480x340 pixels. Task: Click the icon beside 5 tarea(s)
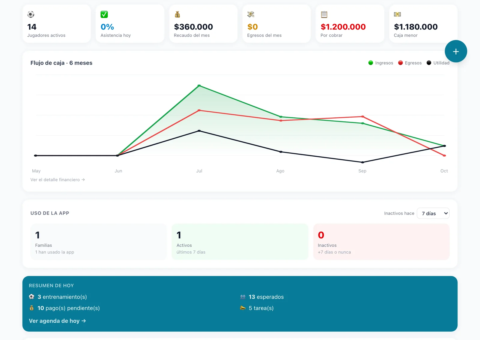(x=243, y=308)
